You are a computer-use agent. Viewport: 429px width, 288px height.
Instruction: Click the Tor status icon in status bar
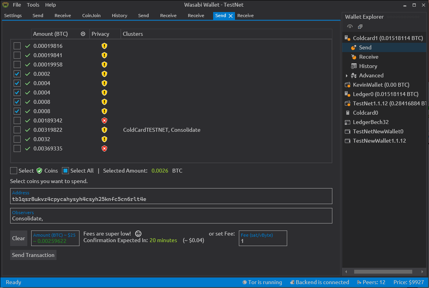coord(245,282)
